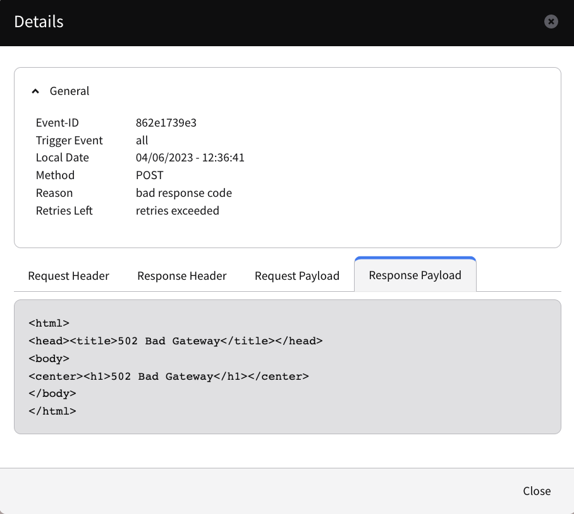Image resolution: width=574 pixels, height=514 pixels.
Task: Click the General section heading
Action: [x=70, y=91]
